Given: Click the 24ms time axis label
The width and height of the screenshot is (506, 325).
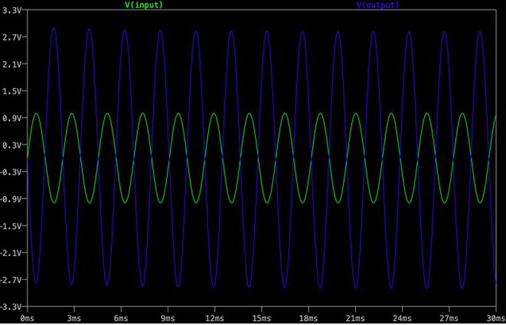Looking at the screenshot, I should coord(402,318).
